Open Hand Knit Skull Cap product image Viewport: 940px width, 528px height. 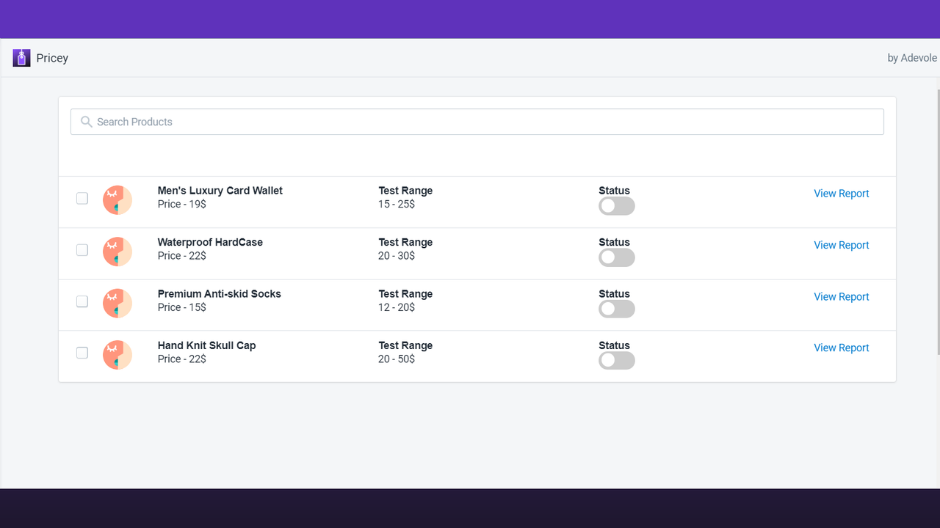click(117, 355)
